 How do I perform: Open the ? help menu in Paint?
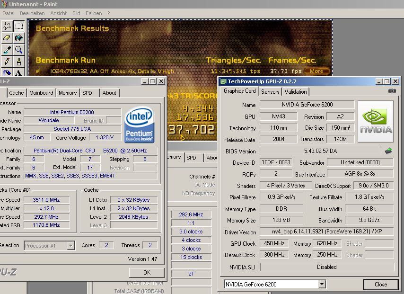(109, 13)
